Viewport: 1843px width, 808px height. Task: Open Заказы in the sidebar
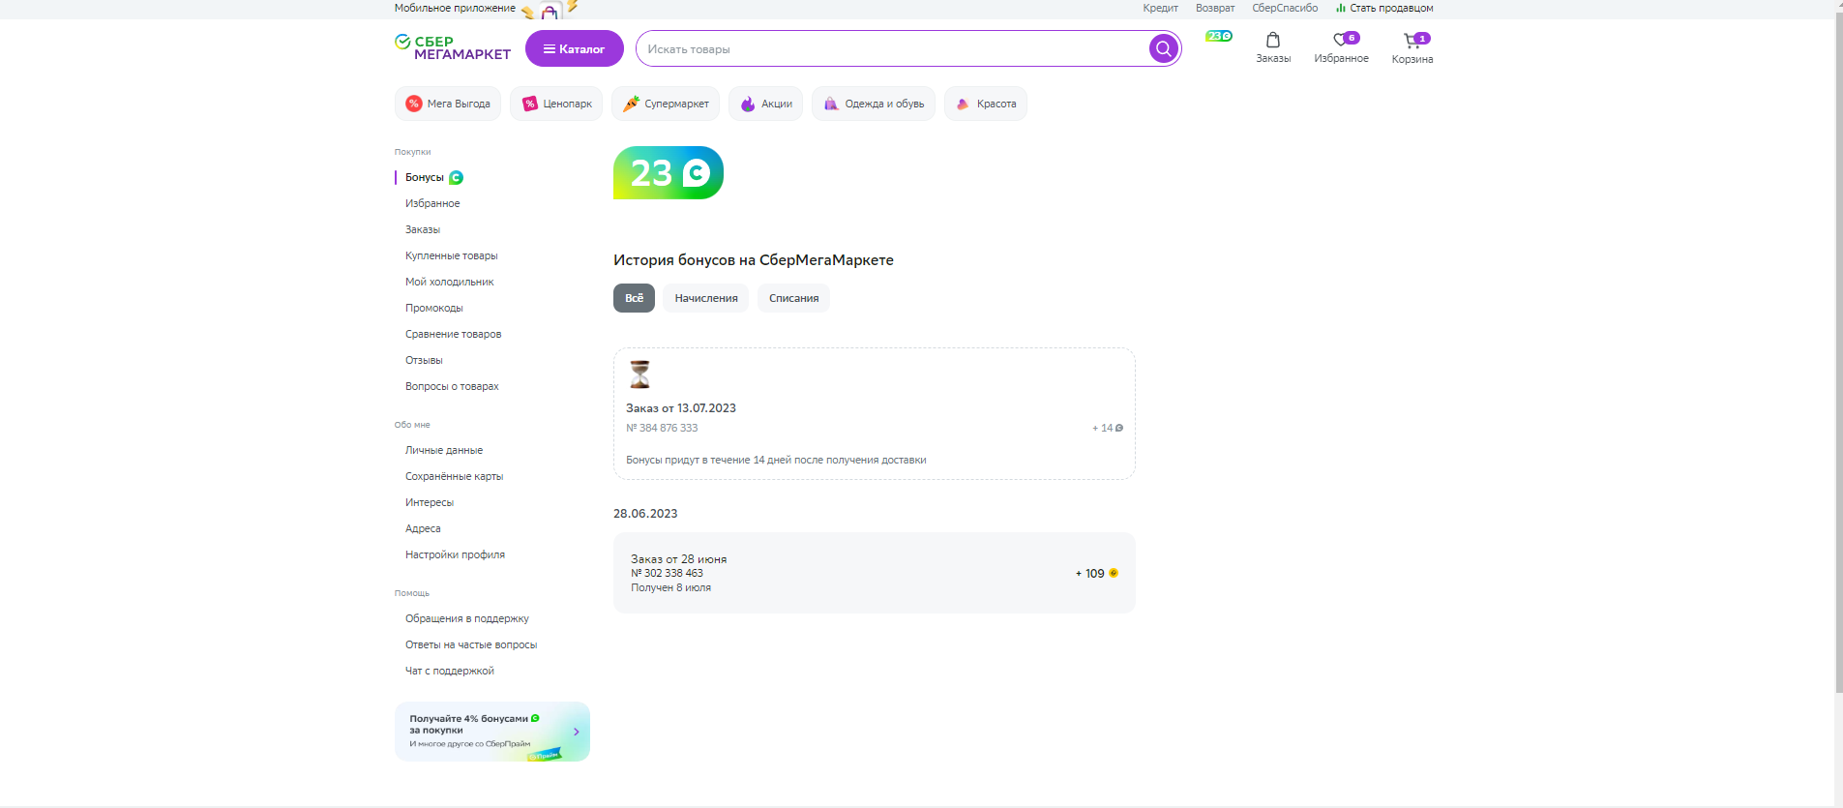coord(423,230)
